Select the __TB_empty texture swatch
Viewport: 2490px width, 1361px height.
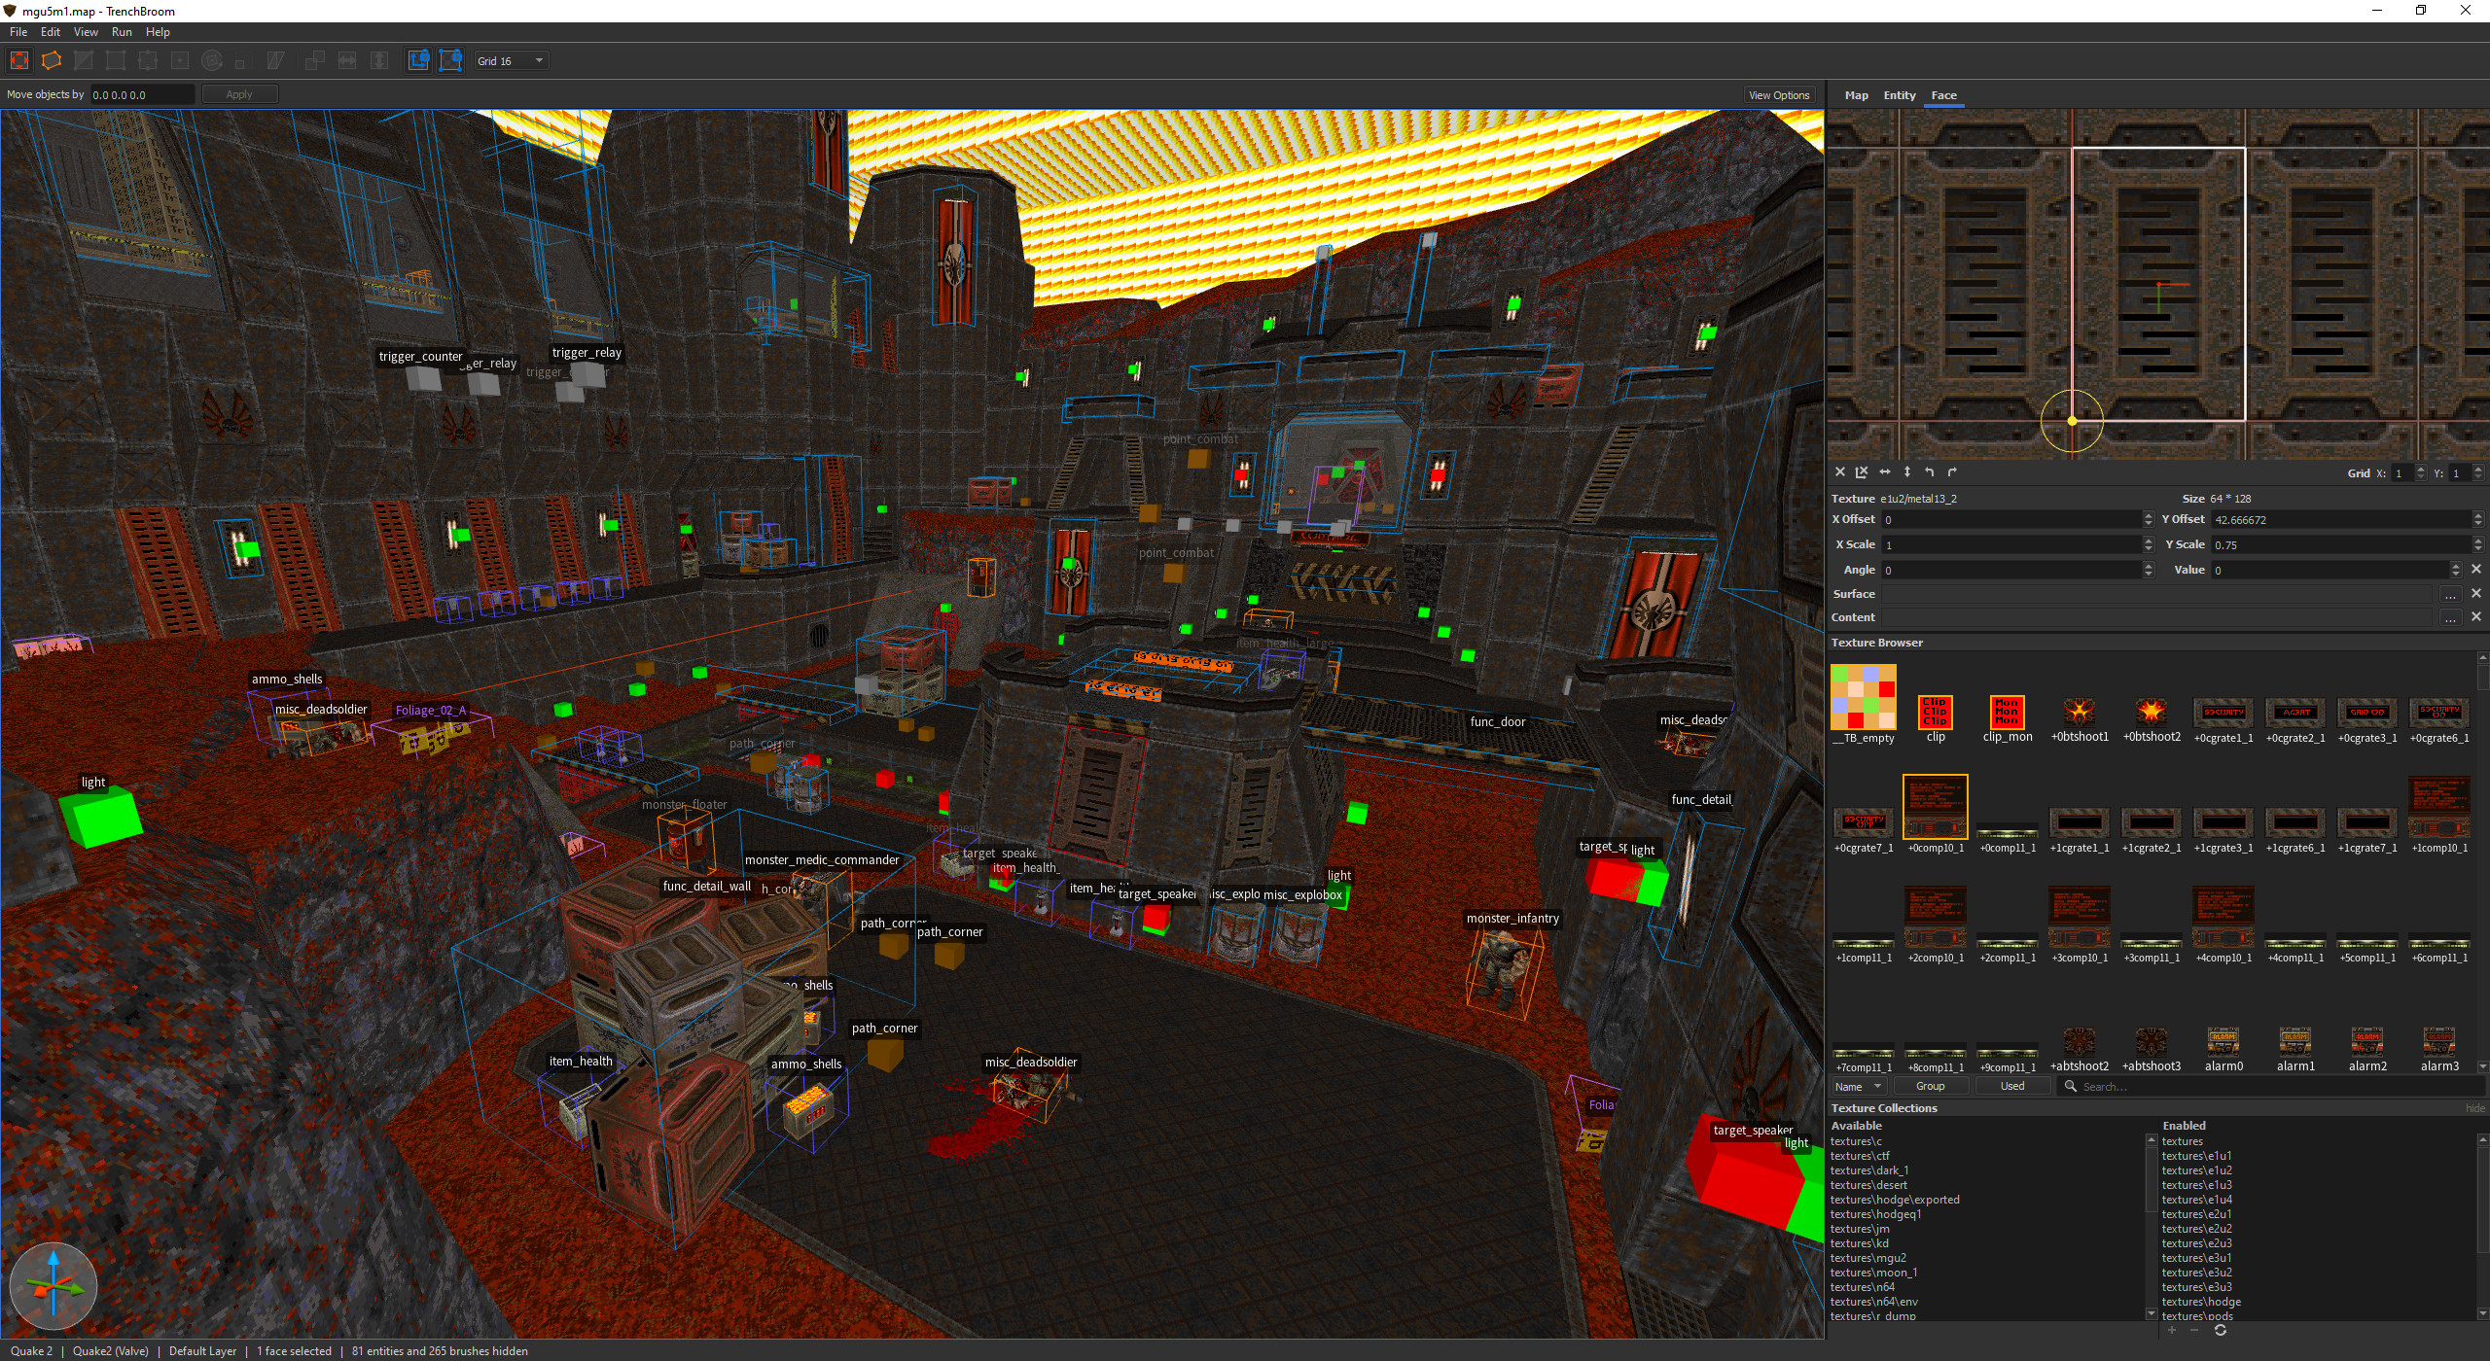[x=1863, y=697]
